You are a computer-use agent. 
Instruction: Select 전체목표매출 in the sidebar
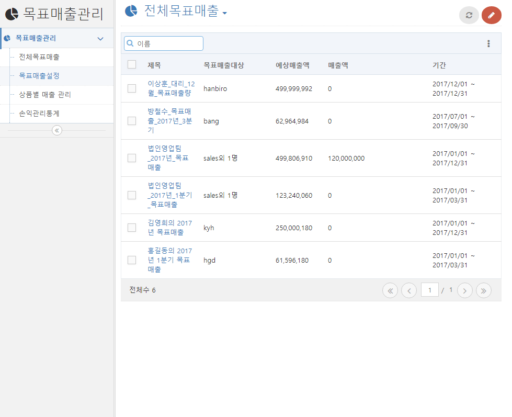point(39,57)
